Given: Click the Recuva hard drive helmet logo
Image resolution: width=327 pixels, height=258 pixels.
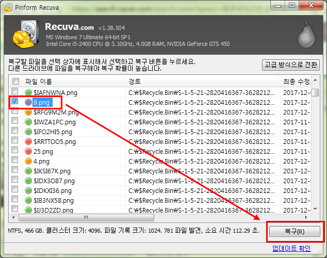Looking at the screenshot, I should [25, 34].
